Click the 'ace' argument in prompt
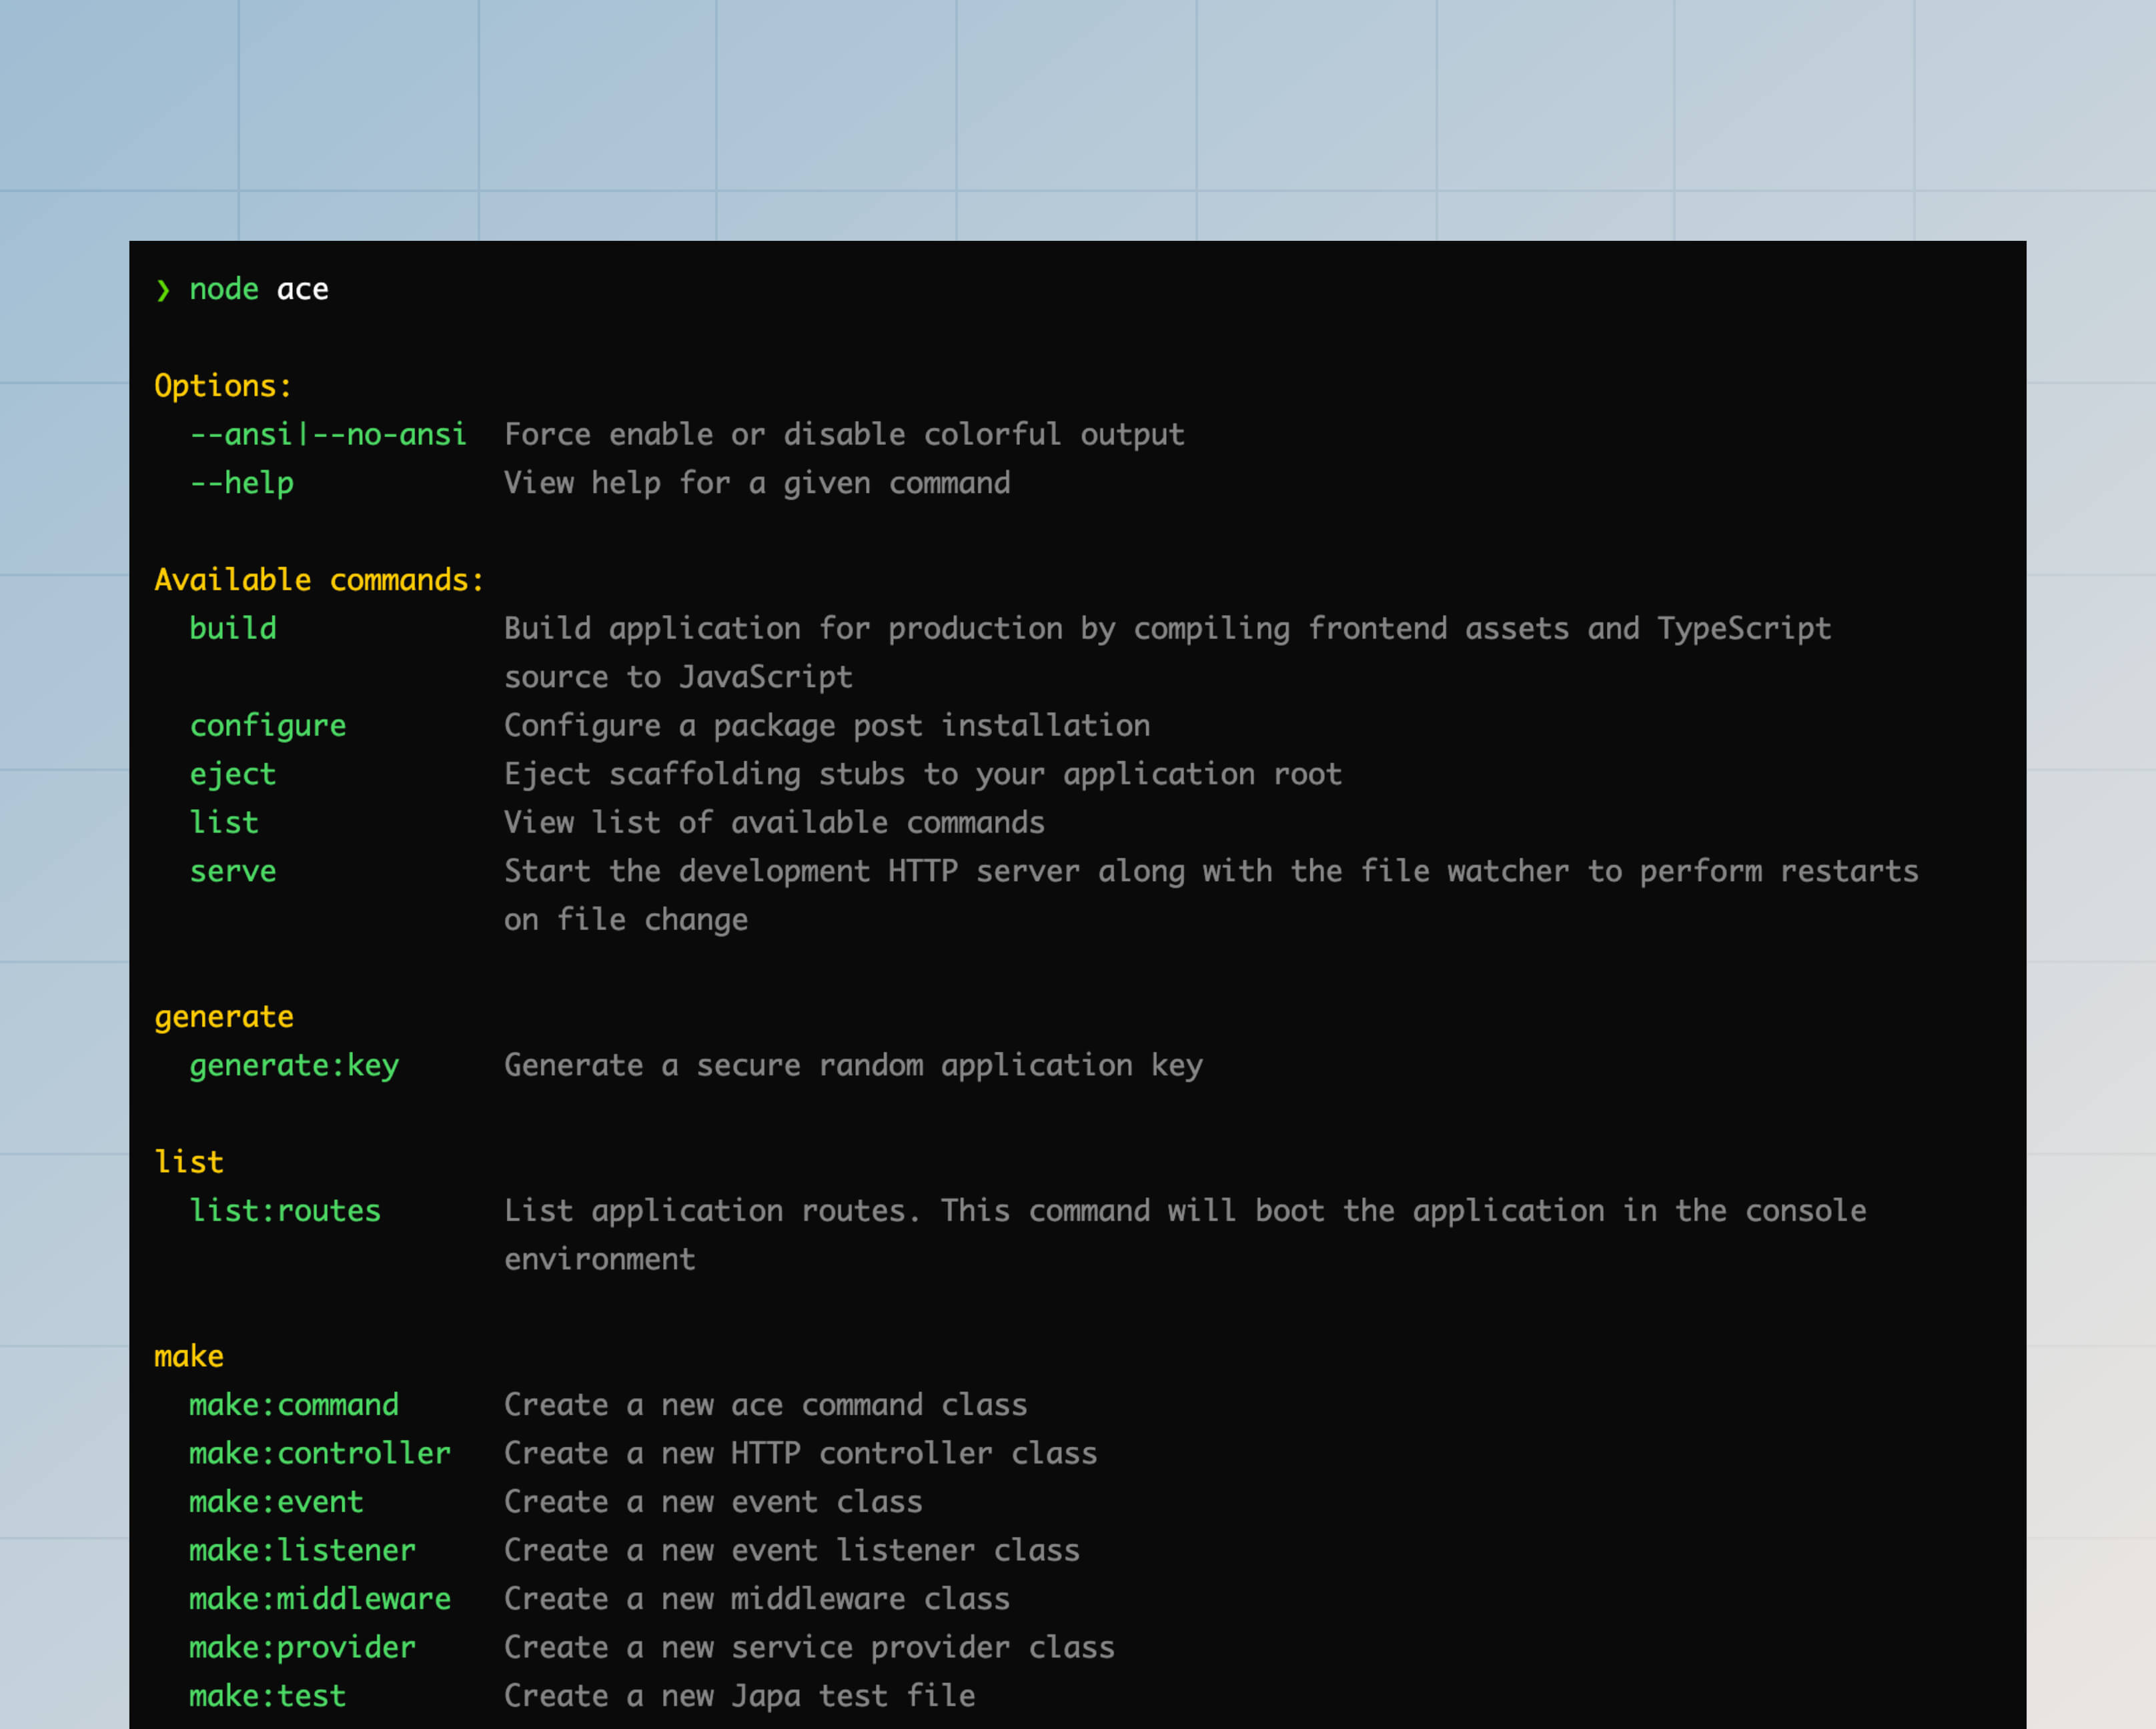Screen dimensions: 2156x1729 (x=302, y=289)
